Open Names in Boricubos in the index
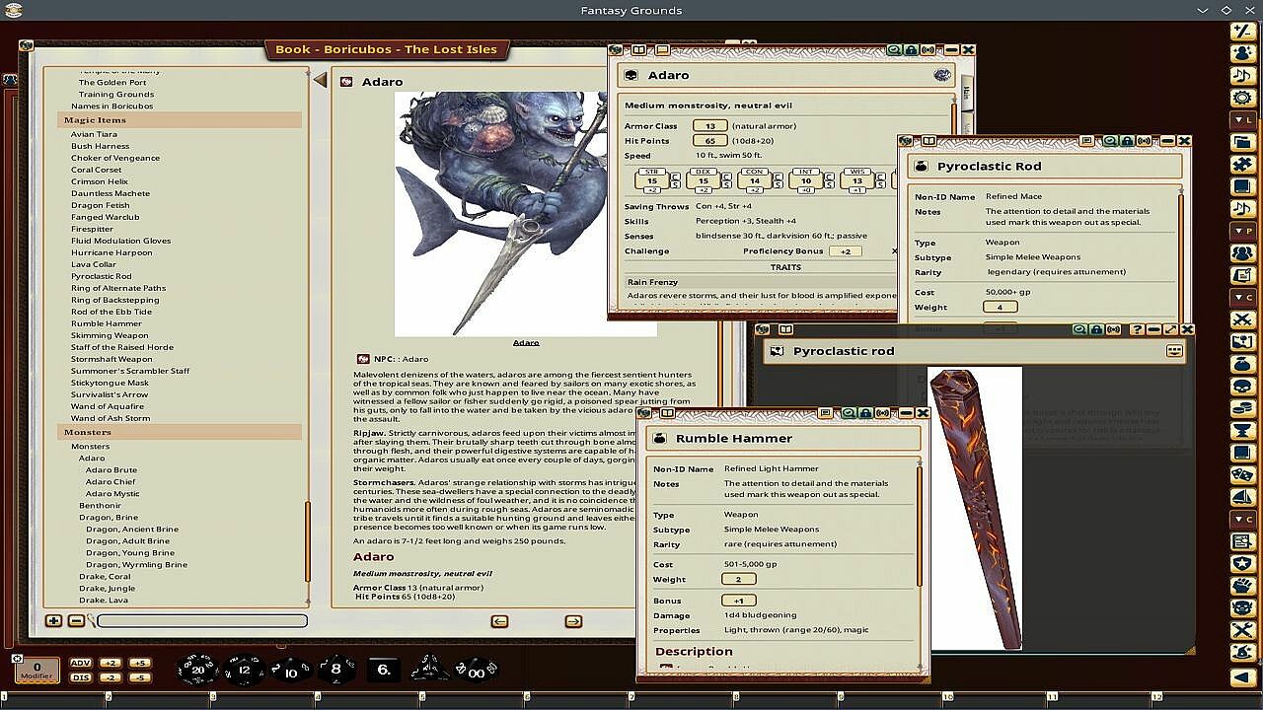The image size is (1263, 710). pyautogui.click(x=111, y=106)
